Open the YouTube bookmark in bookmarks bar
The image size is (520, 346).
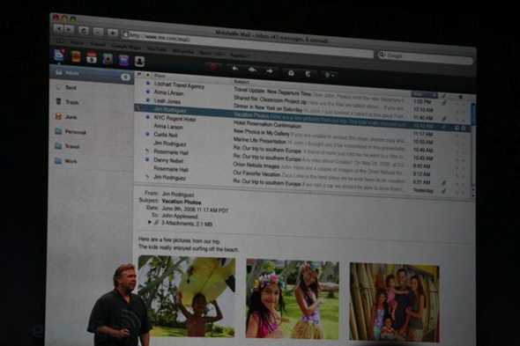(156, 49)
